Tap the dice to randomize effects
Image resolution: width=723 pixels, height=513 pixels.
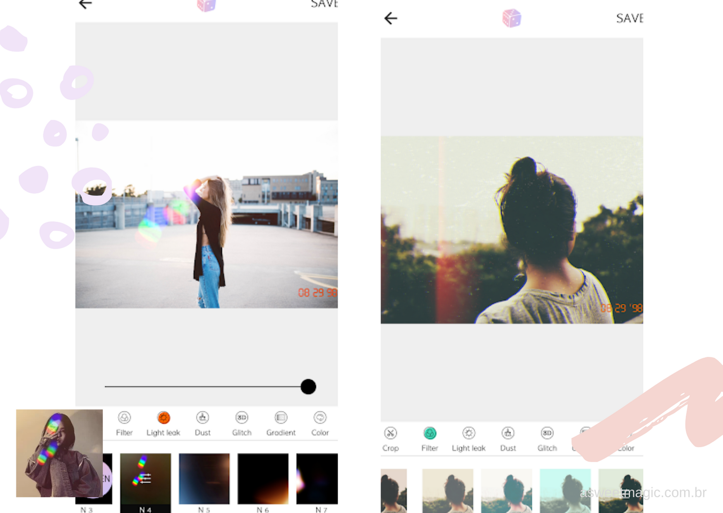(x=512, y=18)
